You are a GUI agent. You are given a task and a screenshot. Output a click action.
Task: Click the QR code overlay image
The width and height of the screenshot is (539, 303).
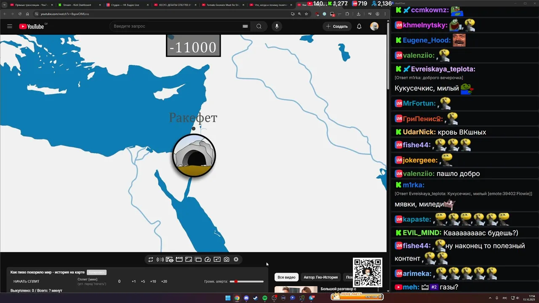pos(368,272)
